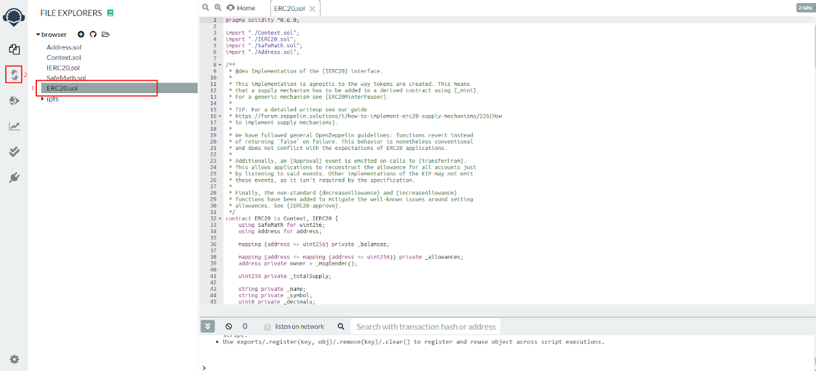Click the File Explorers sidebar icon
The width and height of the screenshot is (816, 371).
14,49
